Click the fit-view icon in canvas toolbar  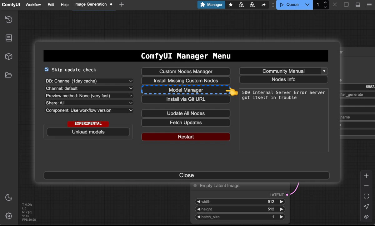click(366, 196)
